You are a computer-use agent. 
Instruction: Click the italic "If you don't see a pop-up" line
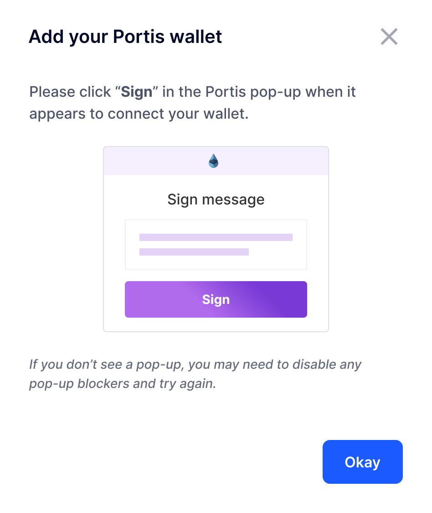pos(195,365)
